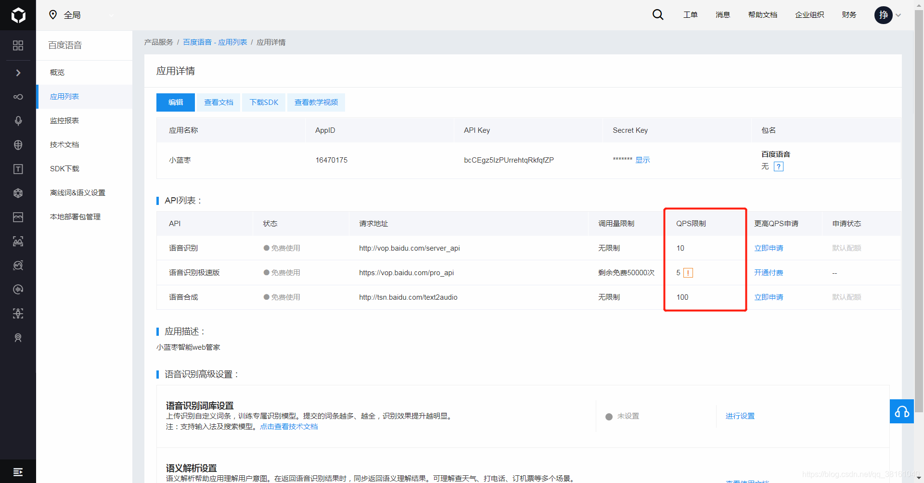The image size is (924, 483).
Task: Select 本地部署包管理 in left menu
Action: click(84, 217)
